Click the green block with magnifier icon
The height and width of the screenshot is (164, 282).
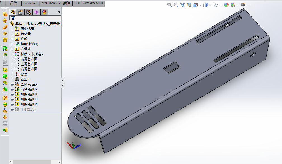pyautogui.click(x=5, y=49)
